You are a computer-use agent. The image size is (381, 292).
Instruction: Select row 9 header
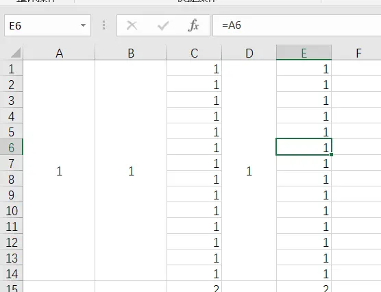(x=12, y=194)
